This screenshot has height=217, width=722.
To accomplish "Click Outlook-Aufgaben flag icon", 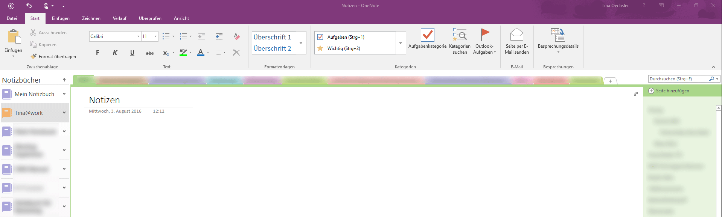I will point(484,35).
